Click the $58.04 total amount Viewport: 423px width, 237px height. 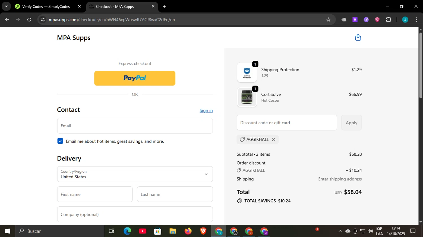(x=353, y=192)
